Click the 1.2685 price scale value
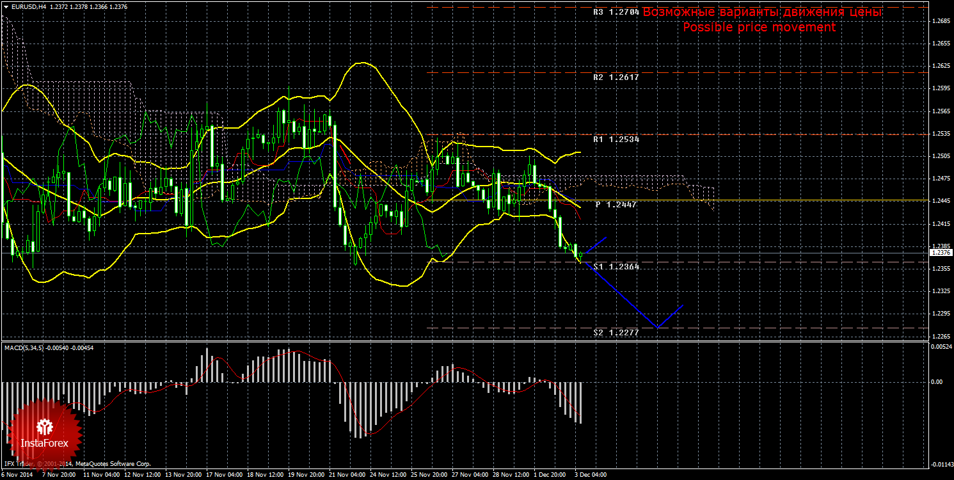954x480 pixels. click(x=940, y=21)
